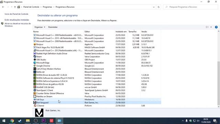Open OBS Studio from the taskbar
The width and height of the screenshot is (220, 124).
coord(36,121)
